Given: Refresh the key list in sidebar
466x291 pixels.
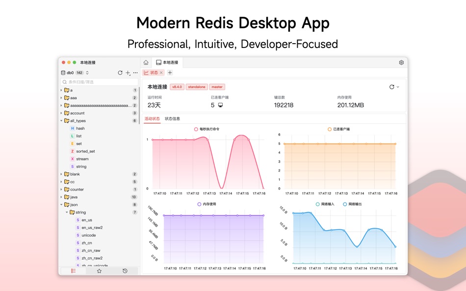Looking at the screenshot, I should point(120,73).
